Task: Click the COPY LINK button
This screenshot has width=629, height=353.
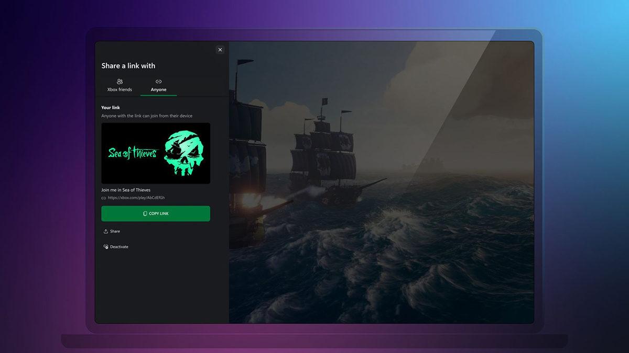Action: pos(156,213)
